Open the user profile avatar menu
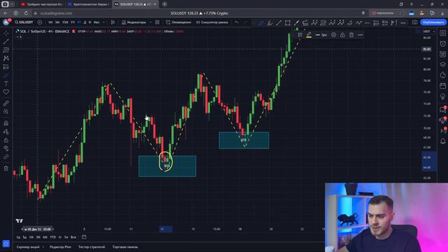This screenshot has height=252, width=448. pyautogui.click(x=6, y=22)
